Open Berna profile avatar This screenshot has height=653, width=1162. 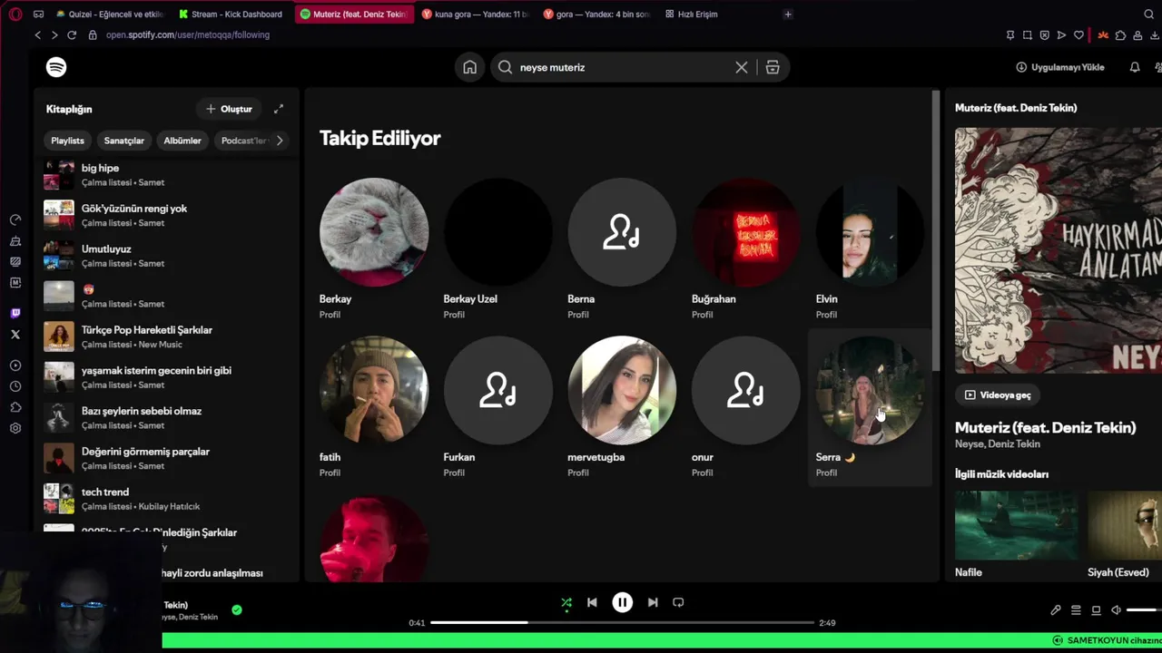(x=622, y=232)
